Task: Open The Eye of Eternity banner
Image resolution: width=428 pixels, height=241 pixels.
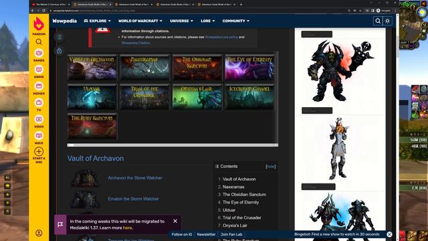Action: [x=249, y=68]
